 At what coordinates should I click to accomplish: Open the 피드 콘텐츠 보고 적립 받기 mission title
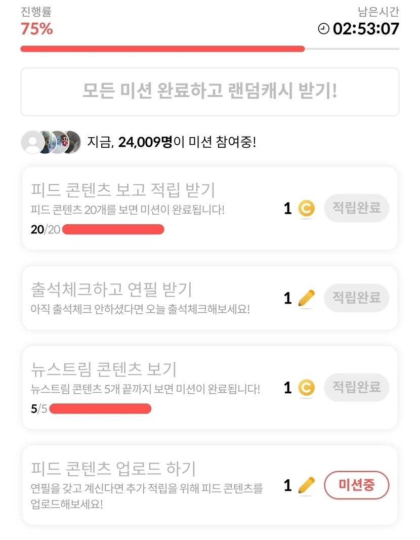[x=123, y=190]
